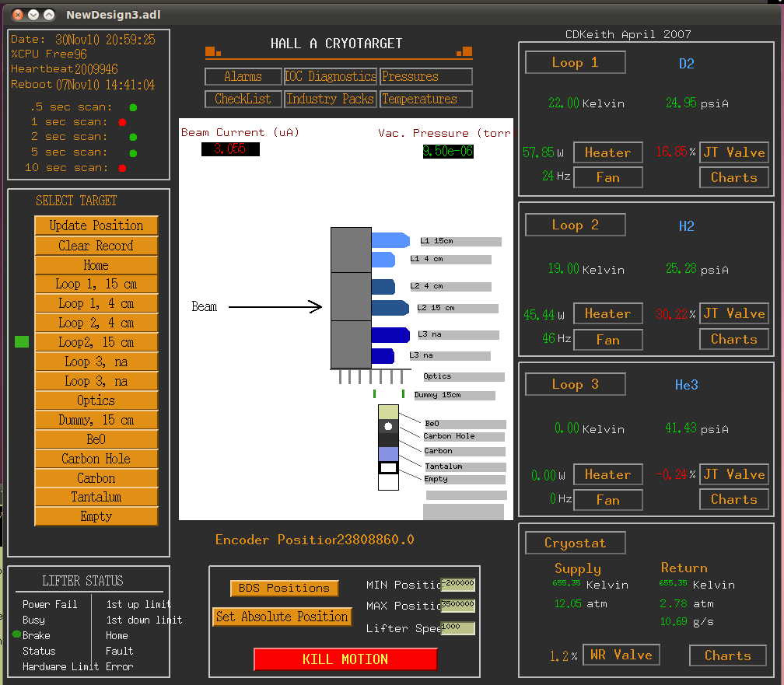Screen dimensions: 784x685
Task: Open the CheckList button
Action: pyautogui.click(x=243, y=99)
